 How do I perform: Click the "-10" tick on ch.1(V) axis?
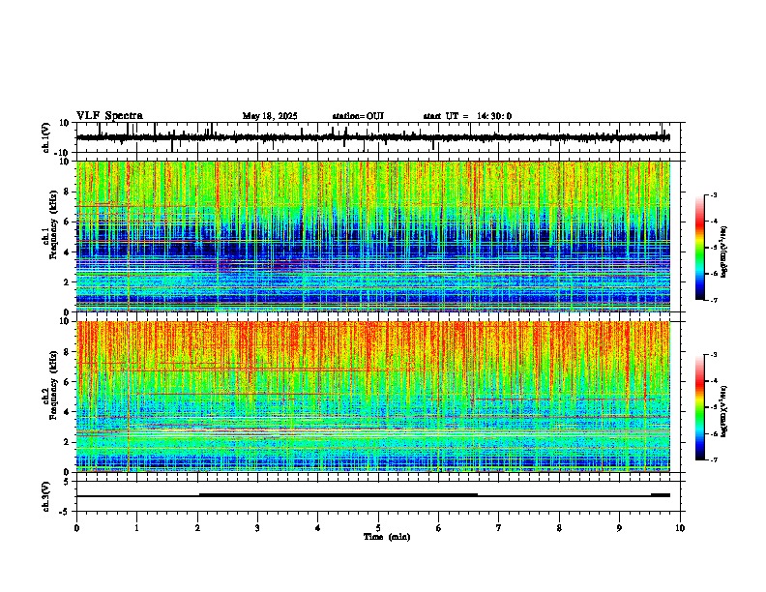coord(63,153)
